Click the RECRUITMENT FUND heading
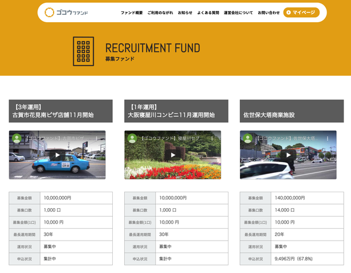 [x=153, y=48]
